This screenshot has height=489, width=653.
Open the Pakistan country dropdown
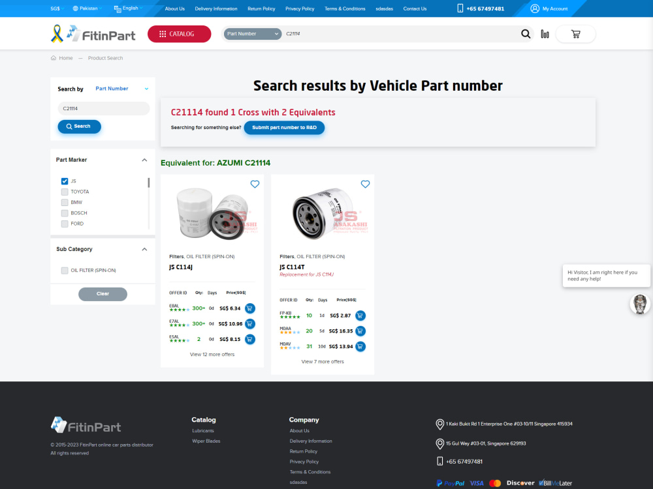tap(87, 8)
